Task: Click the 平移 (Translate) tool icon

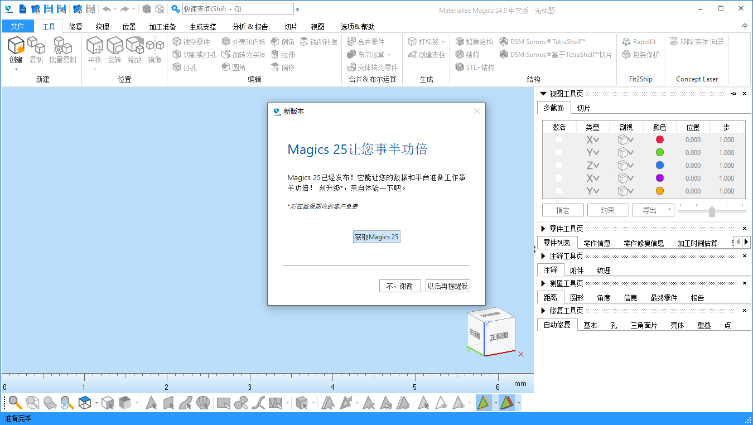Action: click(95, 46)
